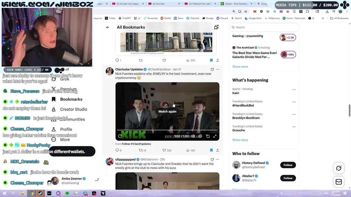Open Spotify from the taskbar
Viewport: 351px width, 197px height.
point(67,193)
